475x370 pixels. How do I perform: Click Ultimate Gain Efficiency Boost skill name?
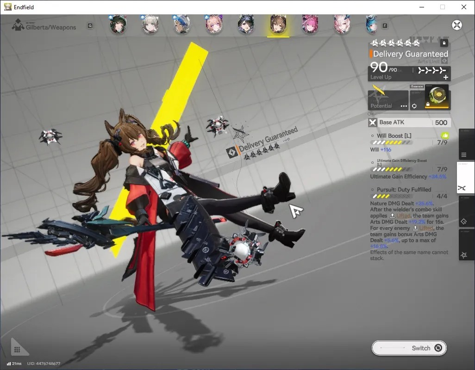(402, 162)
